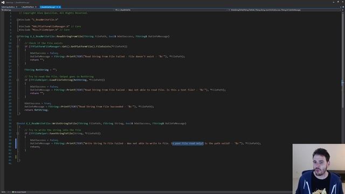This screenshot has width=345, height=194.
Task: Open the document tab overflow list
Action: (341, 7)
